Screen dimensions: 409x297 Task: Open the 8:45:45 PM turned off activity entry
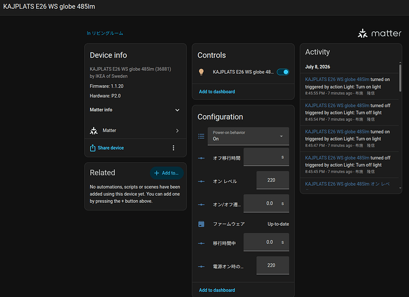[x=349, y=164]
